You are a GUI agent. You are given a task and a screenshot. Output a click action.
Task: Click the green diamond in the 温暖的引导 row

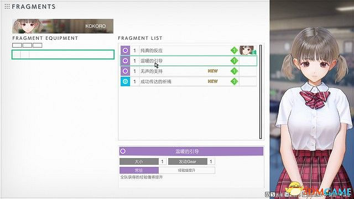tap(234, 61)
